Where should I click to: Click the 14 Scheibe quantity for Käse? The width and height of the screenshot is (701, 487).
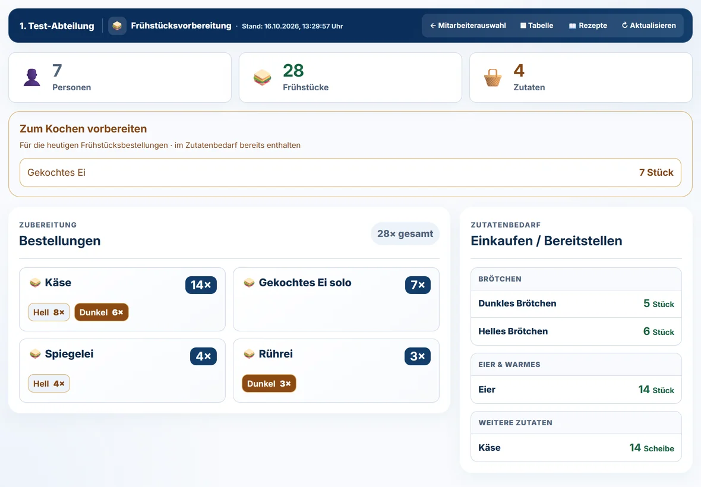pos(652,448)
